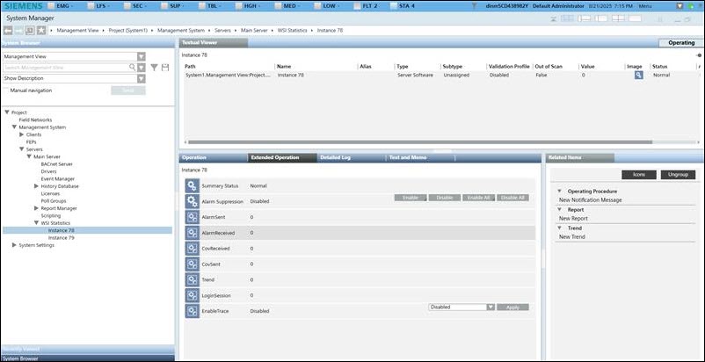Switch to the Text and Memo tab

coord(406,157)
